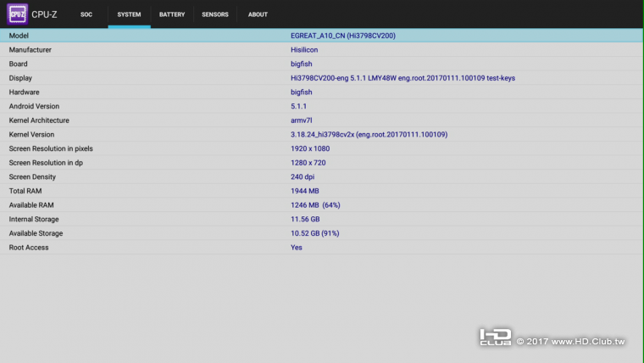
Task: Click the CPU-Z title text
Action: click(44, 14)
